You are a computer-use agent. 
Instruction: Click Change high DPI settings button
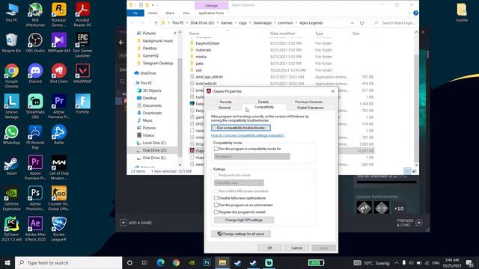[244, 220]
